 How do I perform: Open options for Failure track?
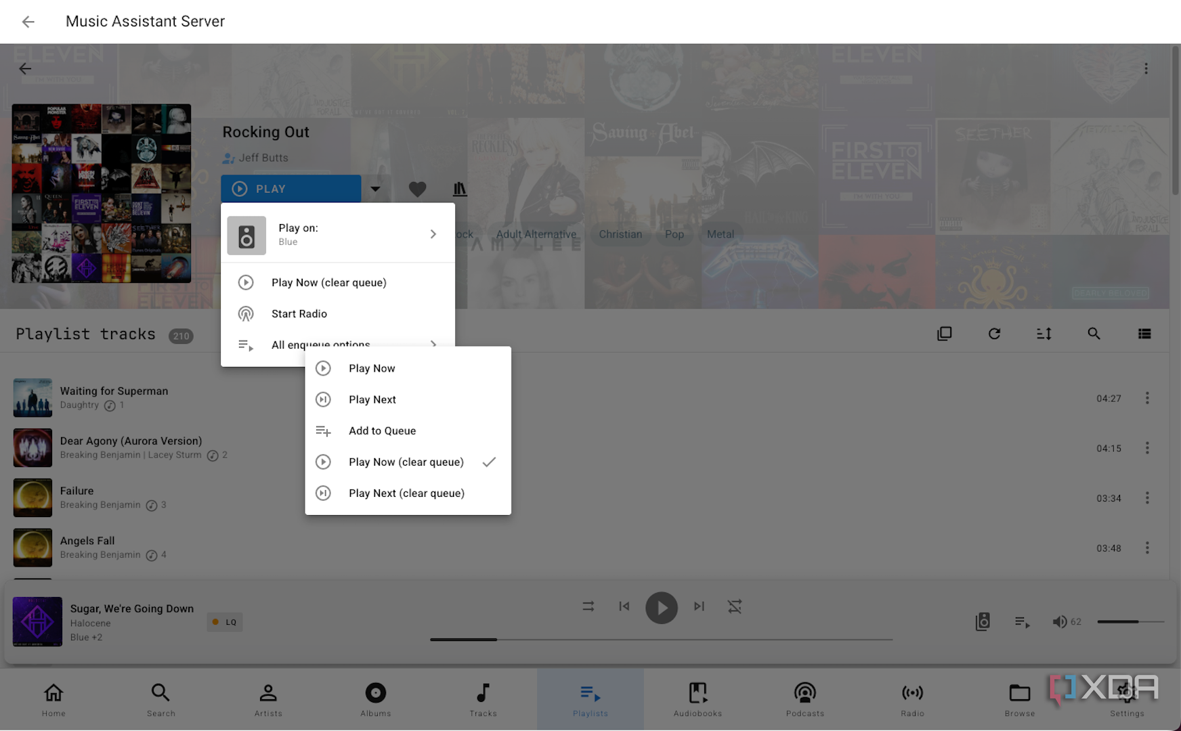coord(1147,498)
